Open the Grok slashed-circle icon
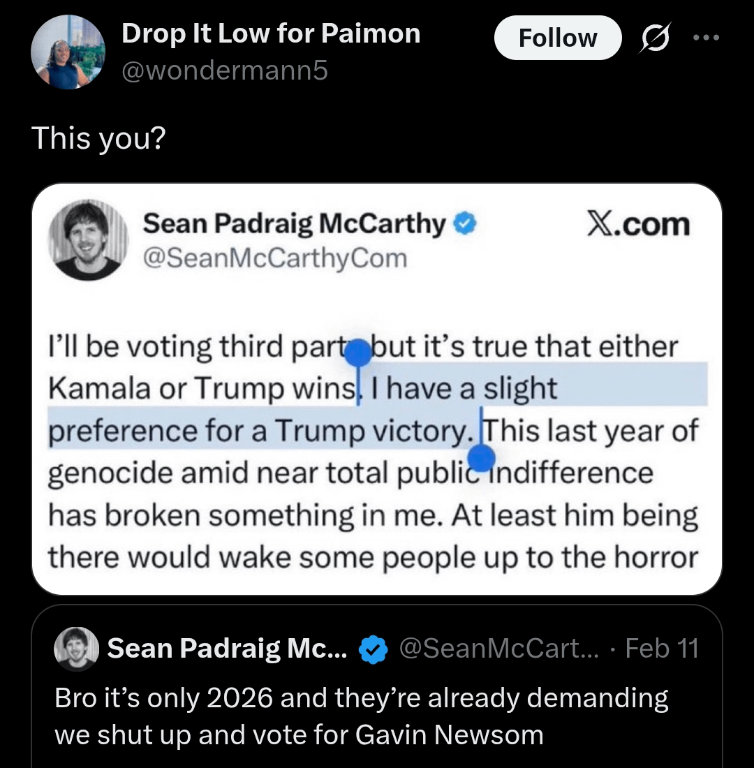The height and width of the screenshot is (768, 754). [x=656, y=38]
